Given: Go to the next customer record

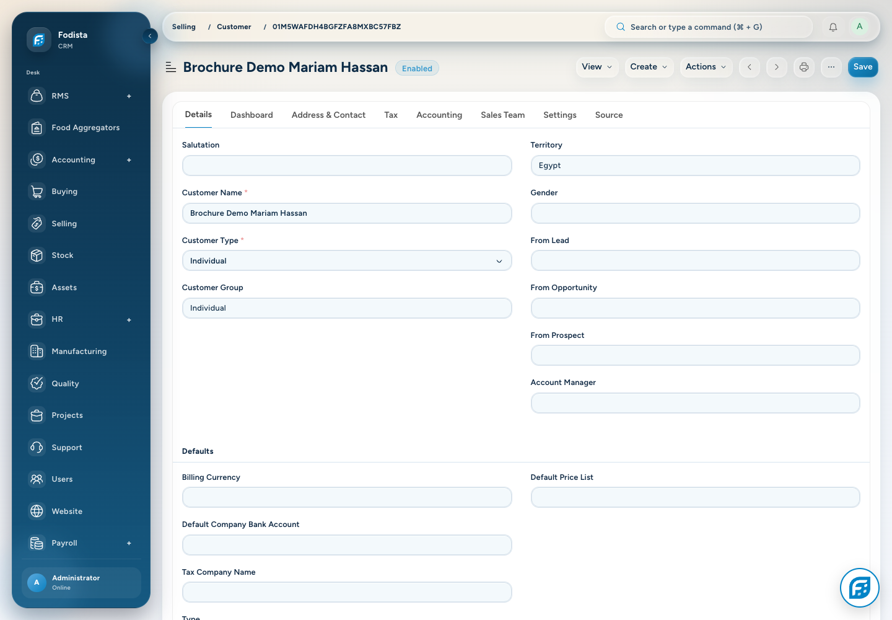Looking at the screenshot, I should tap(777, 67).
